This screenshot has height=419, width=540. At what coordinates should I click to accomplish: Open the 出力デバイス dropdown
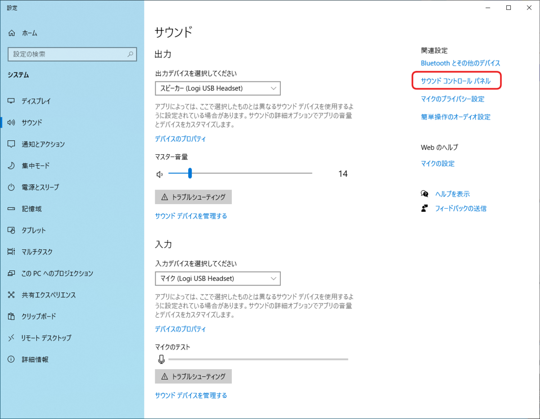point(217,88)
